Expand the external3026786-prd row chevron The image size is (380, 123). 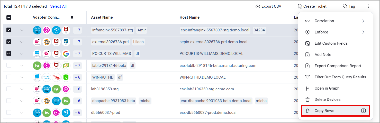(x=22, y=42)
